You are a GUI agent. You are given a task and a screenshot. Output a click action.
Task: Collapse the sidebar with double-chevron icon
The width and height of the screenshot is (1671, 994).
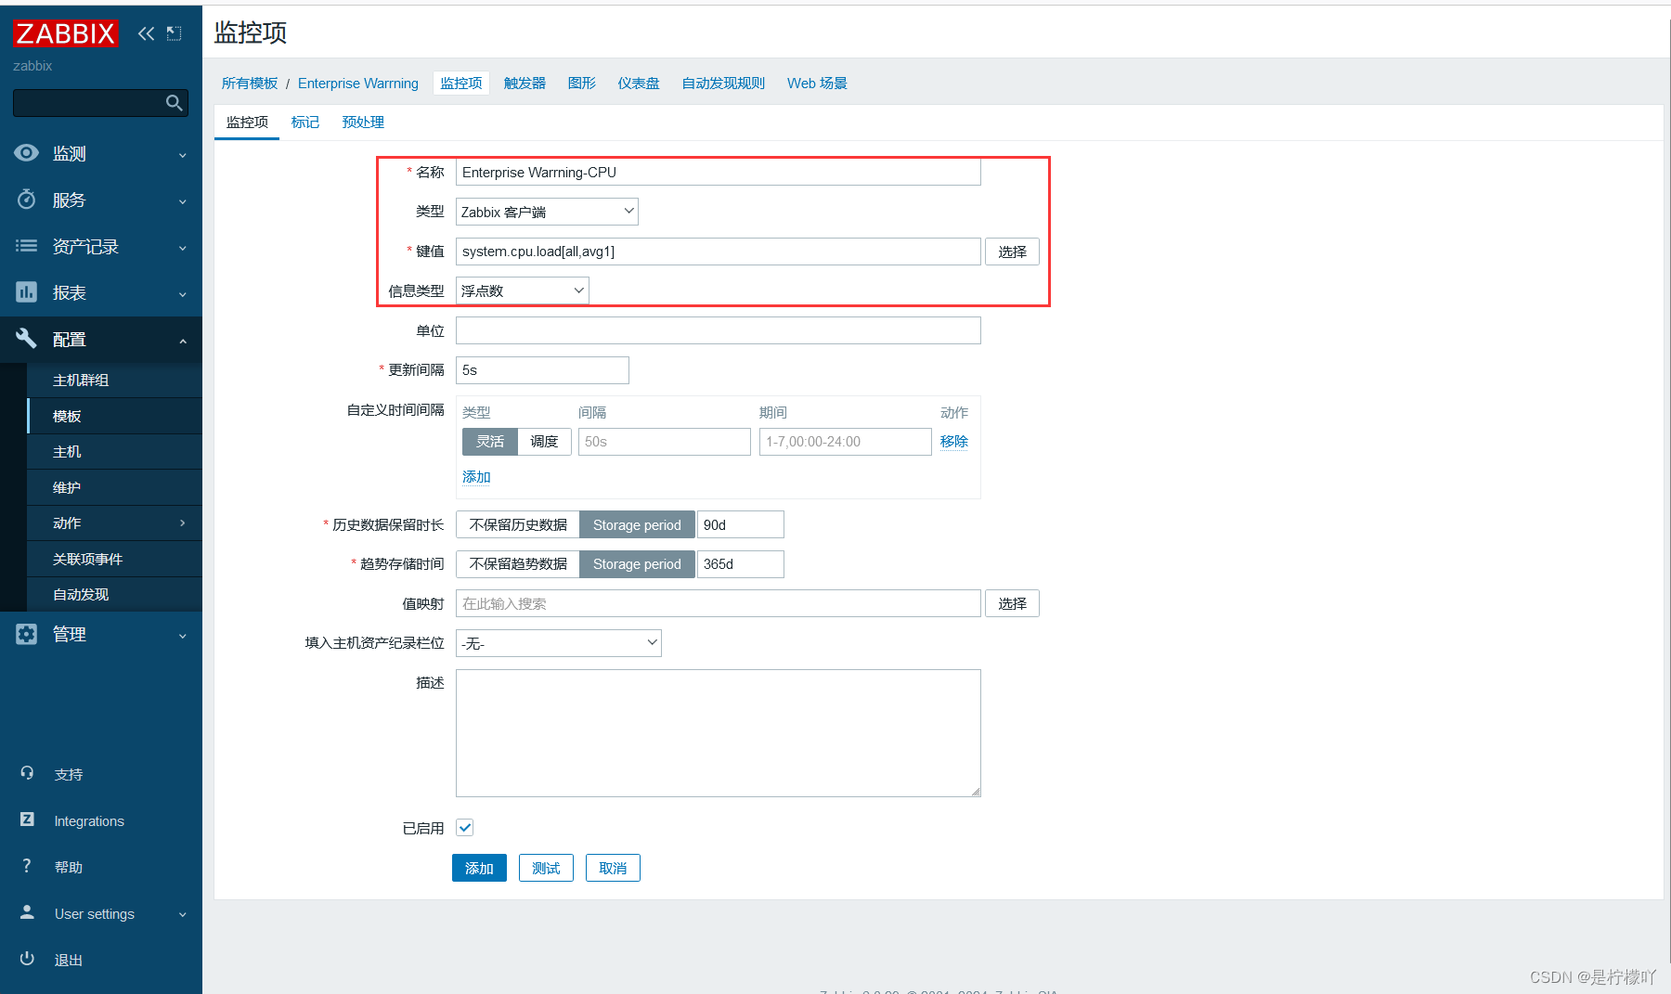coord(146,33)
